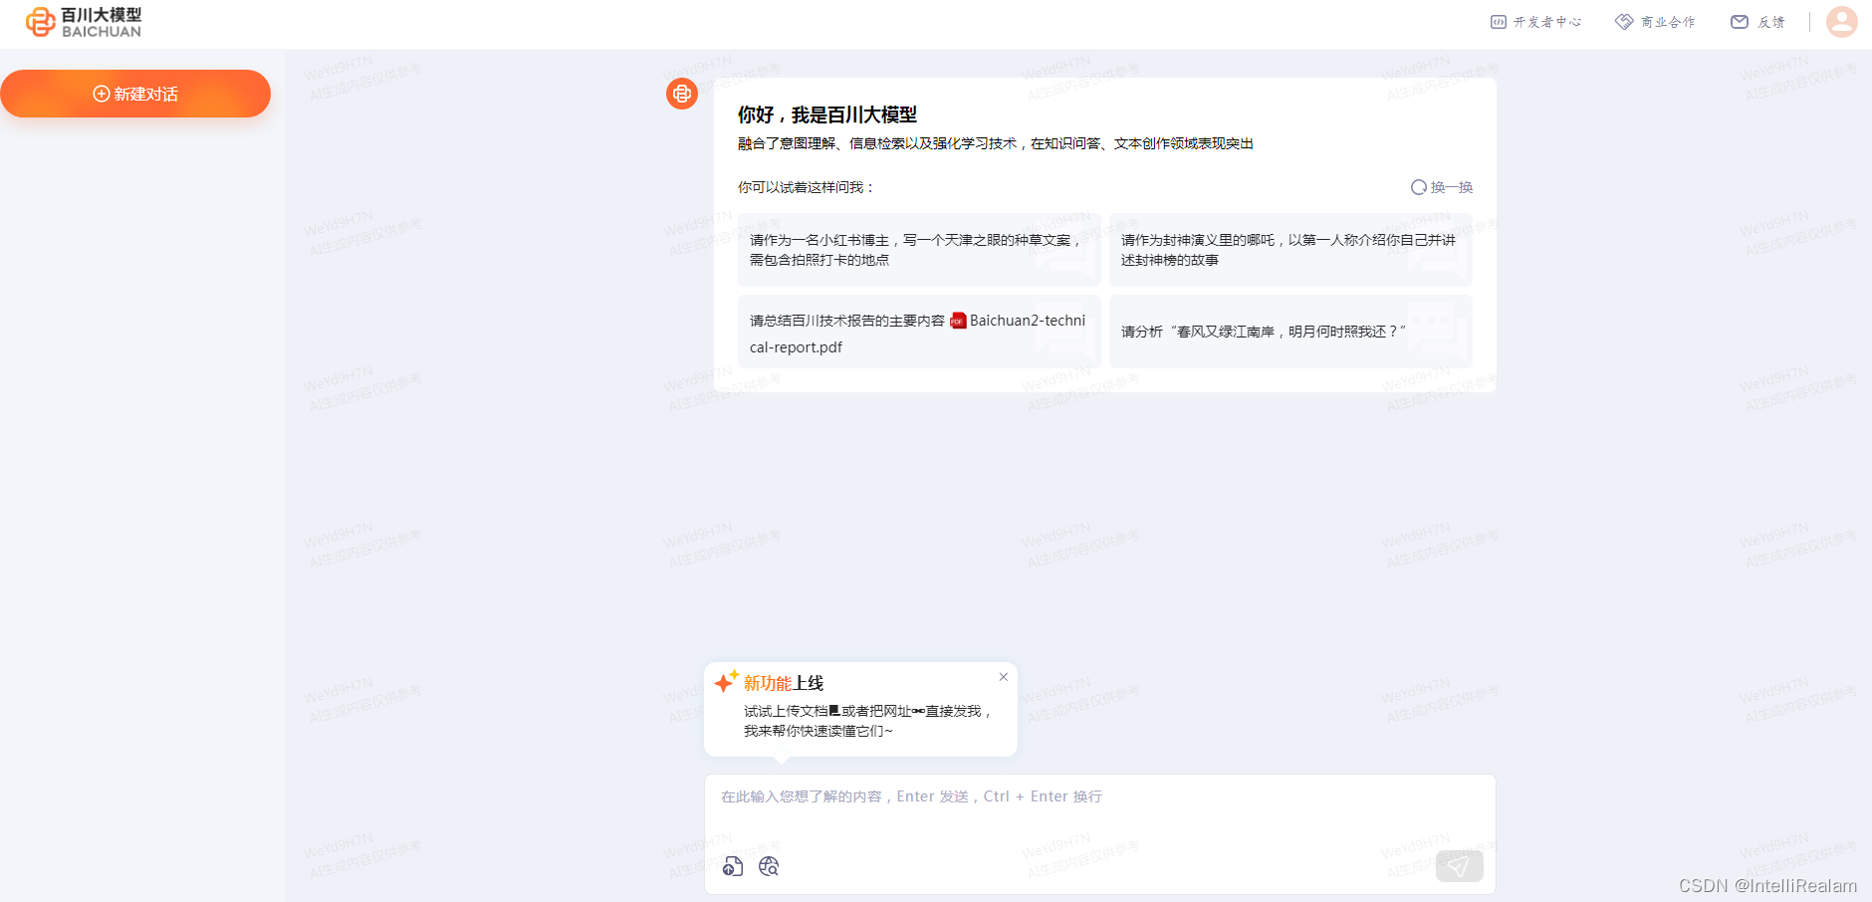Screen dimensions: 1872x902
Task: Open the 商业合作 business cooperation link
Action: point(1655,22)
